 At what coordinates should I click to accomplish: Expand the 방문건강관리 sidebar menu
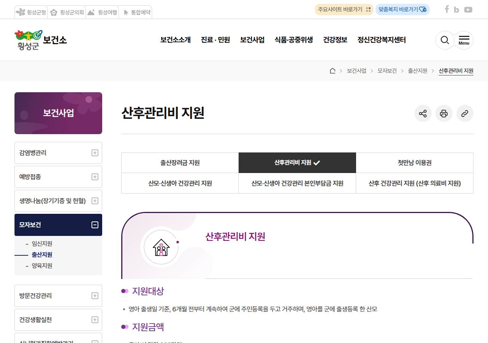[58, 296]
